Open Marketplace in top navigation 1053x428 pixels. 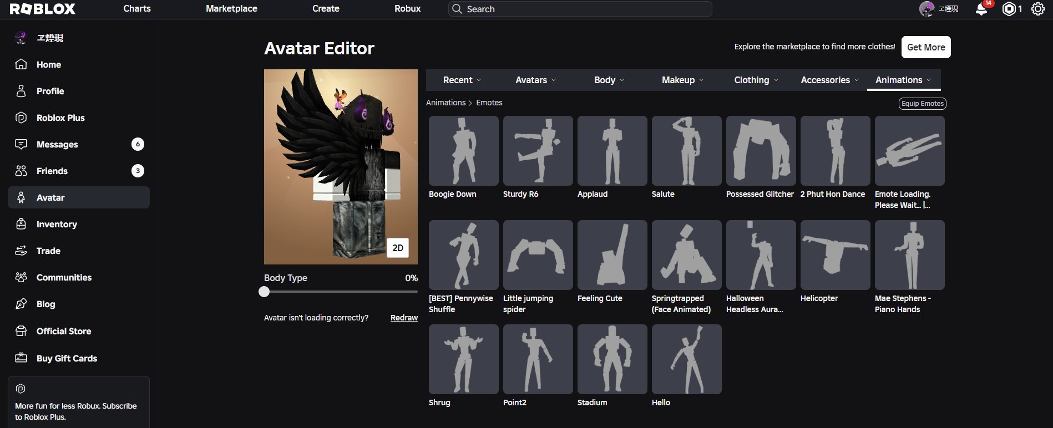pos(231,9)
